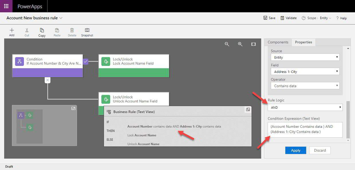
Task: Switch to the Components tab
Action: pos(277,42)
